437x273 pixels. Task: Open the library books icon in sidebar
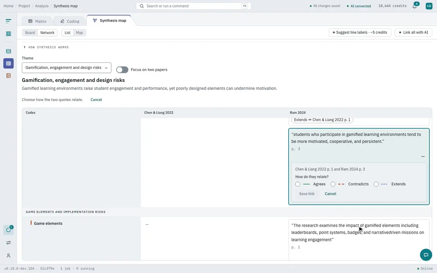pyautogui.click(x=9, y=34)
